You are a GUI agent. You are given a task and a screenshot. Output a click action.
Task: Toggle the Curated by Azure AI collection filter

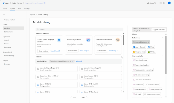[x=141, y=42]
